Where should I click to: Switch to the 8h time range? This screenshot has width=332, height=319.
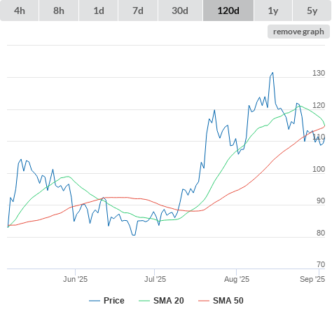click(x=59, y=11)
